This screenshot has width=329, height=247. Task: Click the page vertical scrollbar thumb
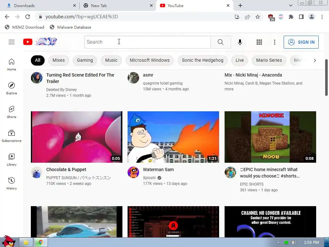(x=326, y=78)
